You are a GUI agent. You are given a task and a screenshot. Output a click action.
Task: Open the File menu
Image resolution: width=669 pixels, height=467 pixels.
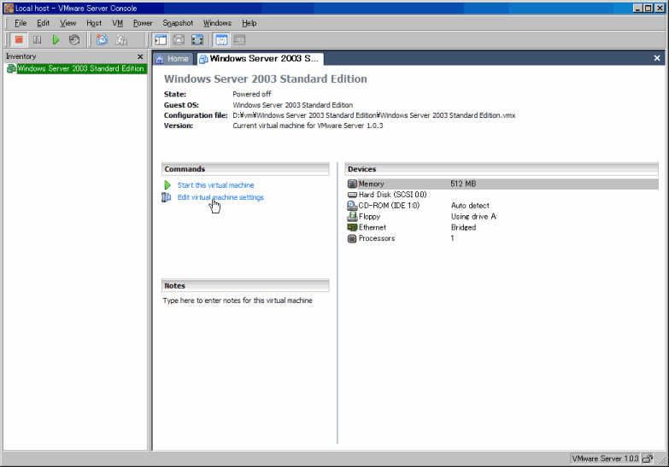click(x=21, y=23)
